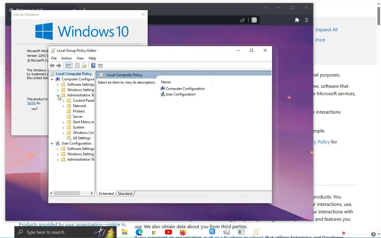381x238 pixels.
Task: Click the Expand All link on the webpage
Action: [327, 30]
